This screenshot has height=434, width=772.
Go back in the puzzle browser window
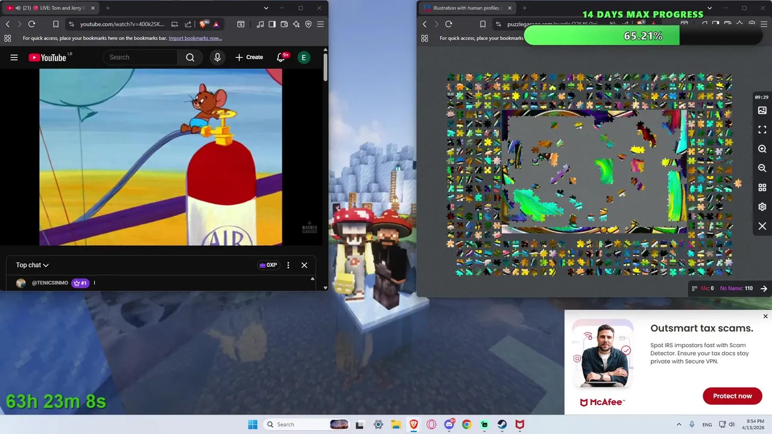pyautogui.click(x=425, y=24)
